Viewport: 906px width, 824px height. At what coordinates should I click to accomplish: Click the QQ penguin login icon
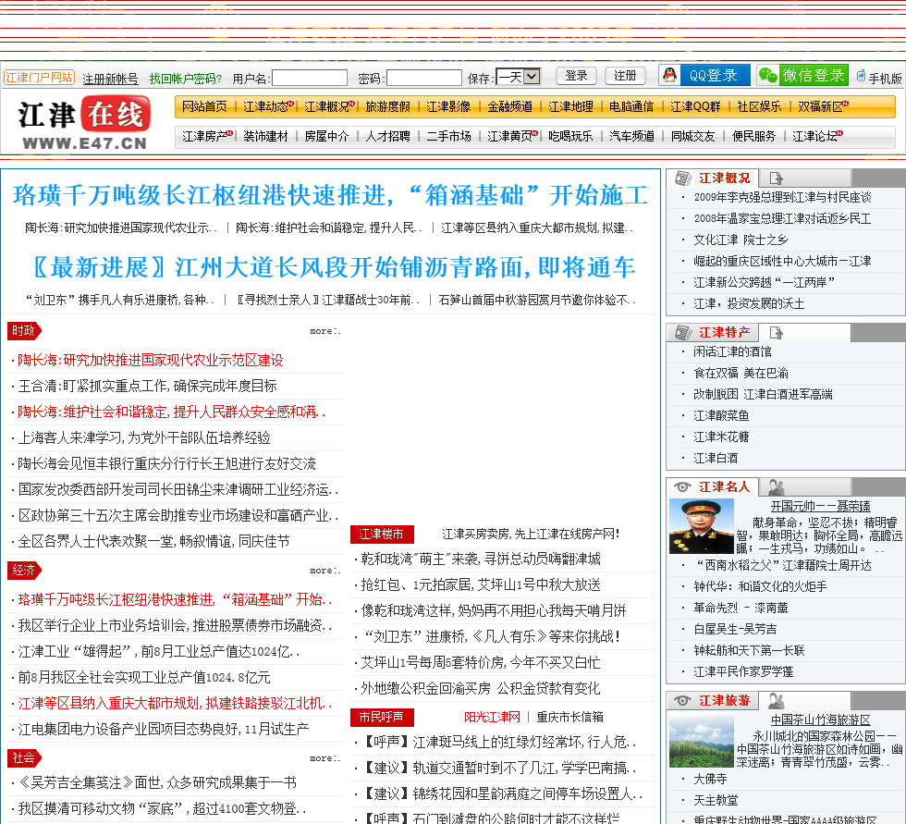669,75
